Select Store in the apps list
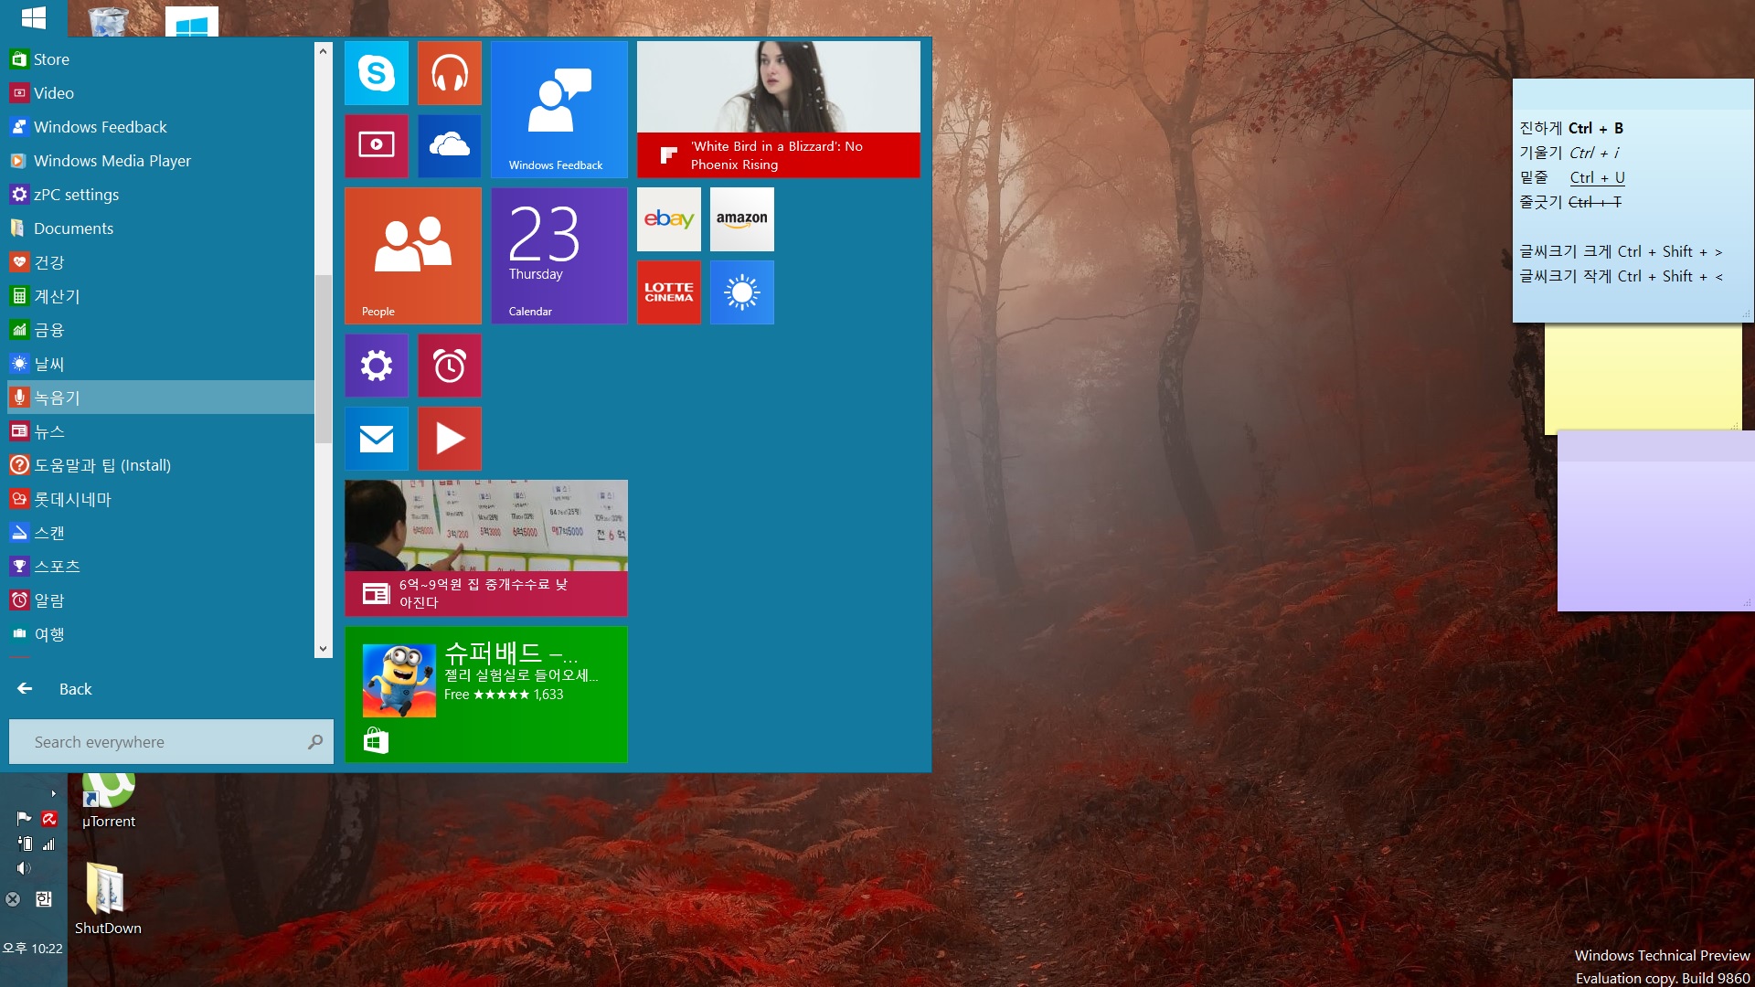Viewport: 1755px width, 987px height. click(160, 59)
